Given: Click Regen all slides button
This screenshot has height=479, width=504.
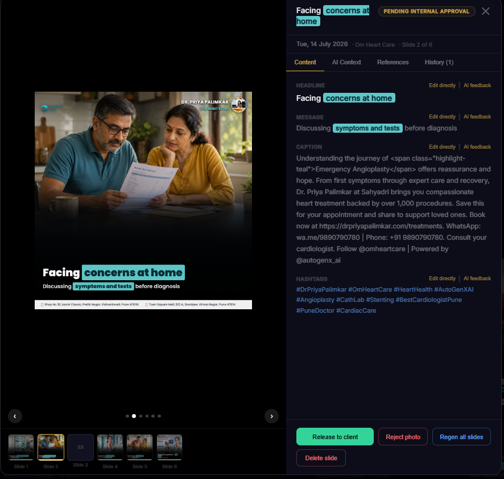Looking at the screenshot, I should pos(461,437).
